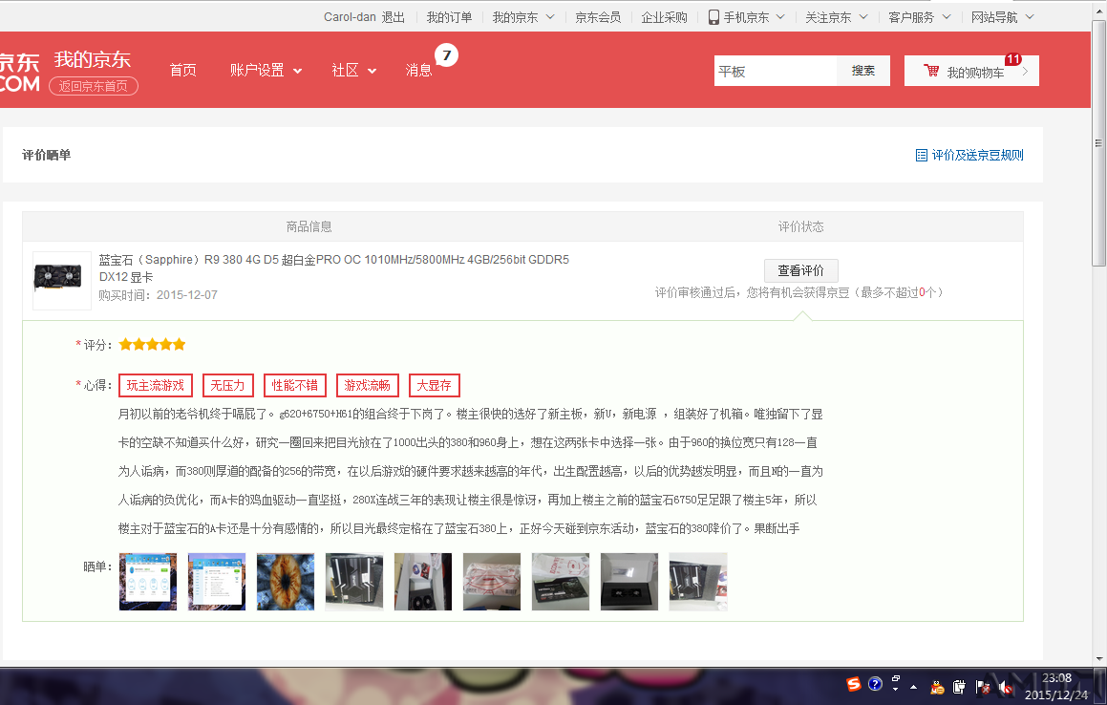This screenshot has width=1107, height=705.
Task: Open fifth 晒单 photo thumbnail
Action: tap(423, 582)
